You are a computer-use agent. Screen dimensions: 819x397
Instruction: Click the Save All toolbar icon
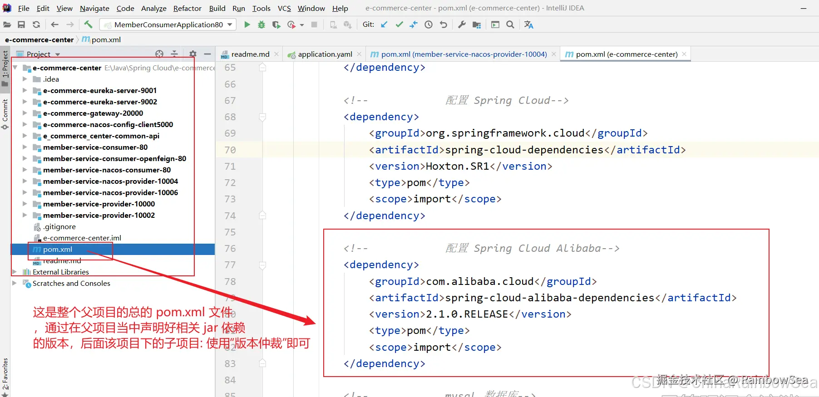click(21, 25)
